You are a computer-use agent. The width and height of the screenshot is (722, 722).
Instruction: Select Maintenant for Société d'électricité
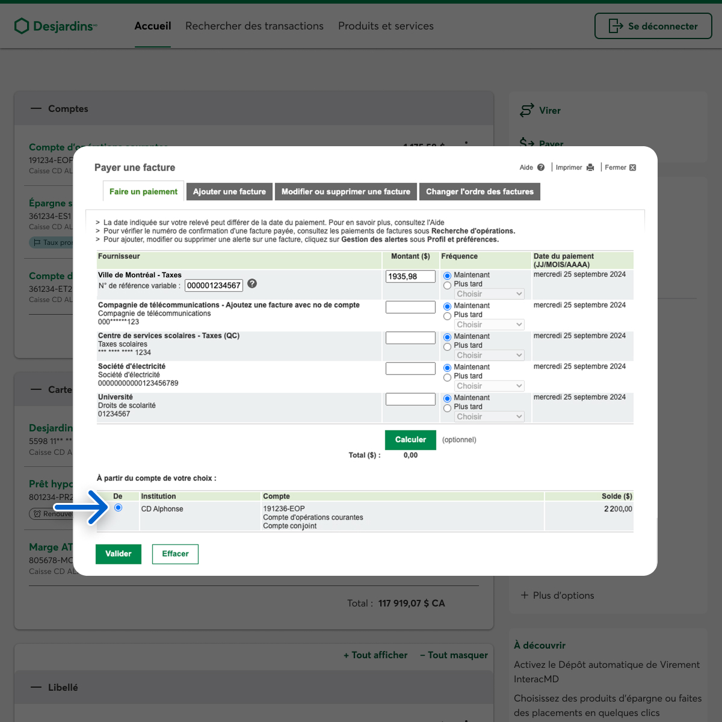pos(447,368)
